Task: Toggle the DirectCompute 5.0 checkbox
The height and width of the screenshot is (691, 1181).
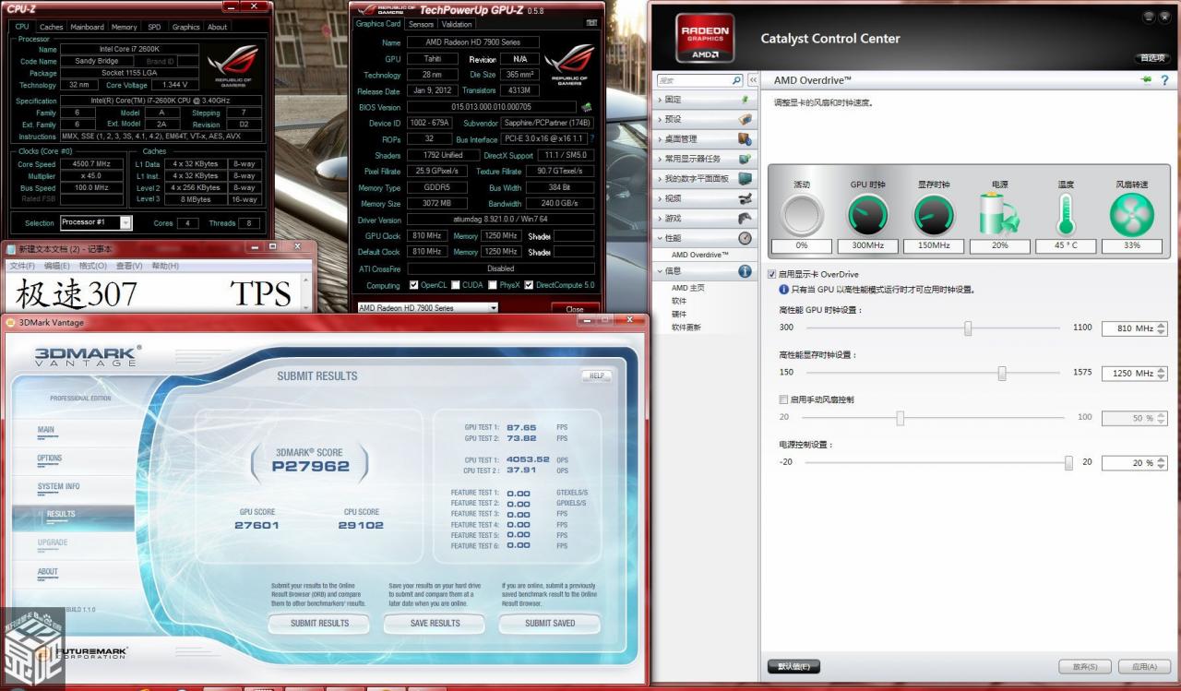Action: pos(529,285)
